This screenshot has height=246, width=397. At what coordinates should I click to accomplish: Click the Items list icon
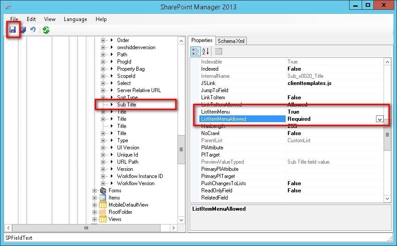click(x=103, y=198)
